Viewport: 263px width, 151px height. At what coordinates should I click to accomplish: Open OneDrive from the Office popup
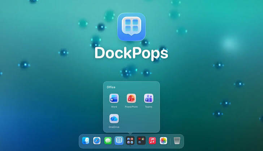coord(114,119)
